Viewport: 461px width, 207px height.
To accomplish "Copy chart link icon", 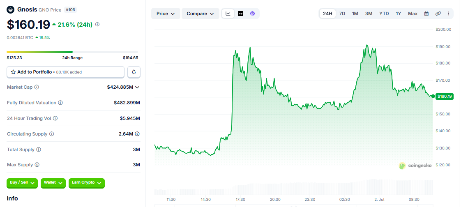I will [438, 14].
